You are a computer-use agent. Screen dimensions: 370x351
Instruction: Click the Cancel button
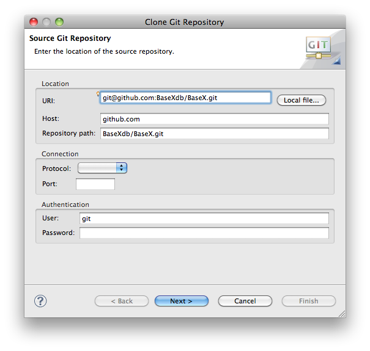pos(245,301)
